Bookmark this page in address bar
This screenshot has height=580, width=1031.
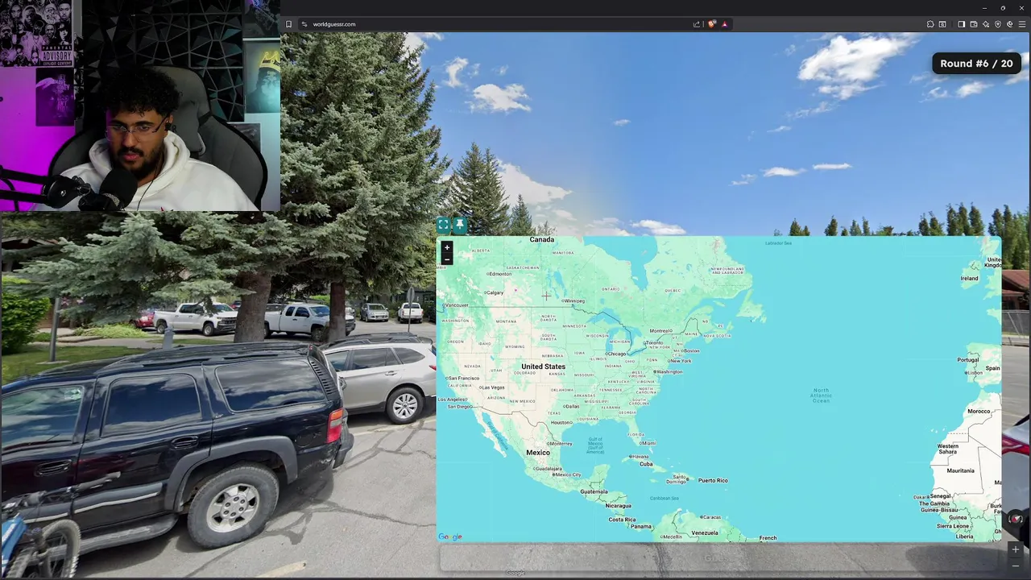[x=288, y=24]
